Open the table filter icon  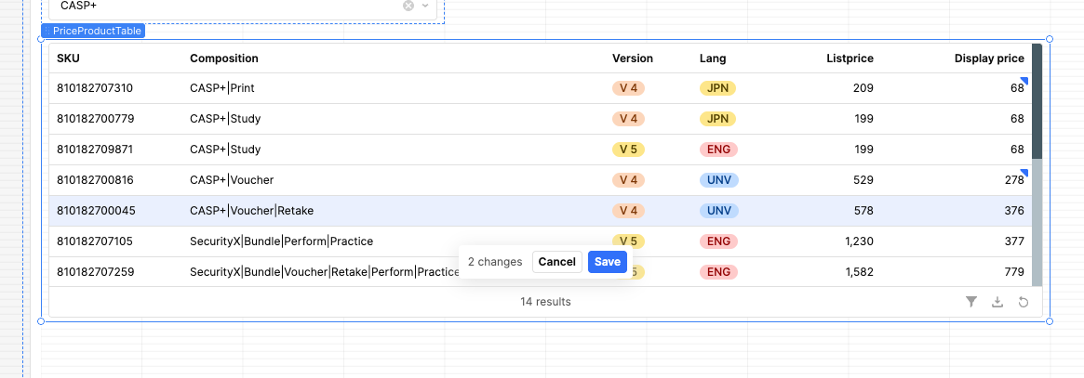[x=971, y=302]
